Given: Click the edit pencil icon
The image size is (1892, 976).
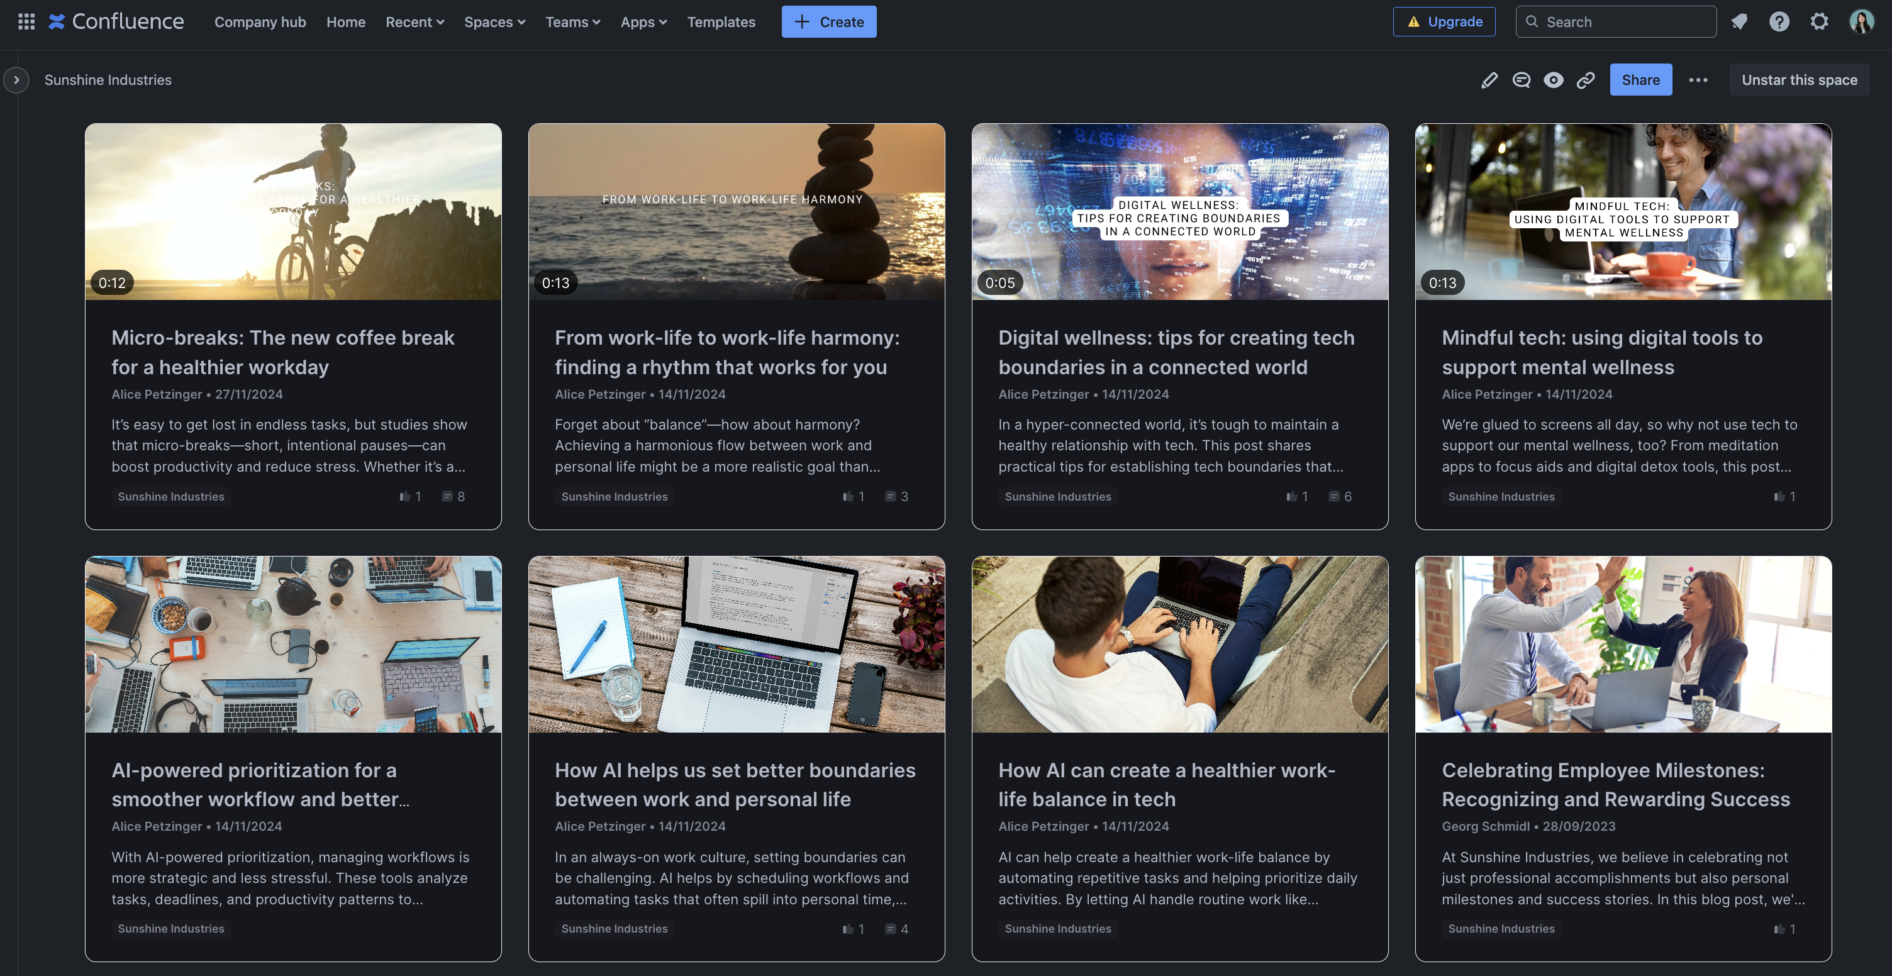Looking at the screenshot, I should (x=1489, y=80).
